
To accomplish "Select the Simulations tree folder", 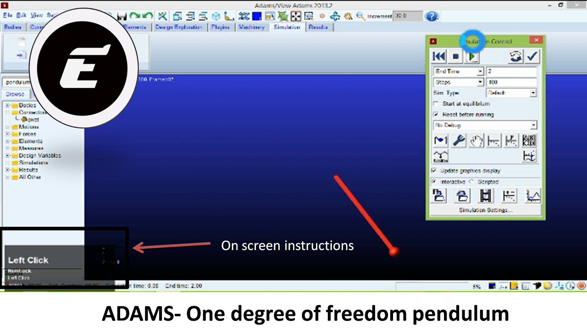I will pos(30,163).
